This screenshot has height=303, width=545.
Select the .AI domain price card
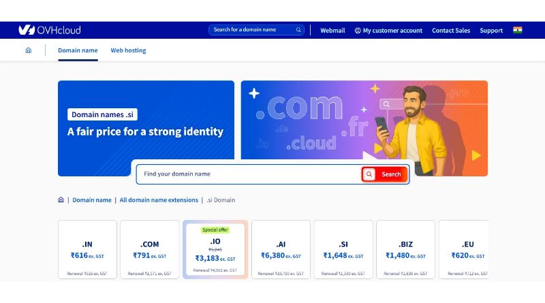[x=281, y=249]
